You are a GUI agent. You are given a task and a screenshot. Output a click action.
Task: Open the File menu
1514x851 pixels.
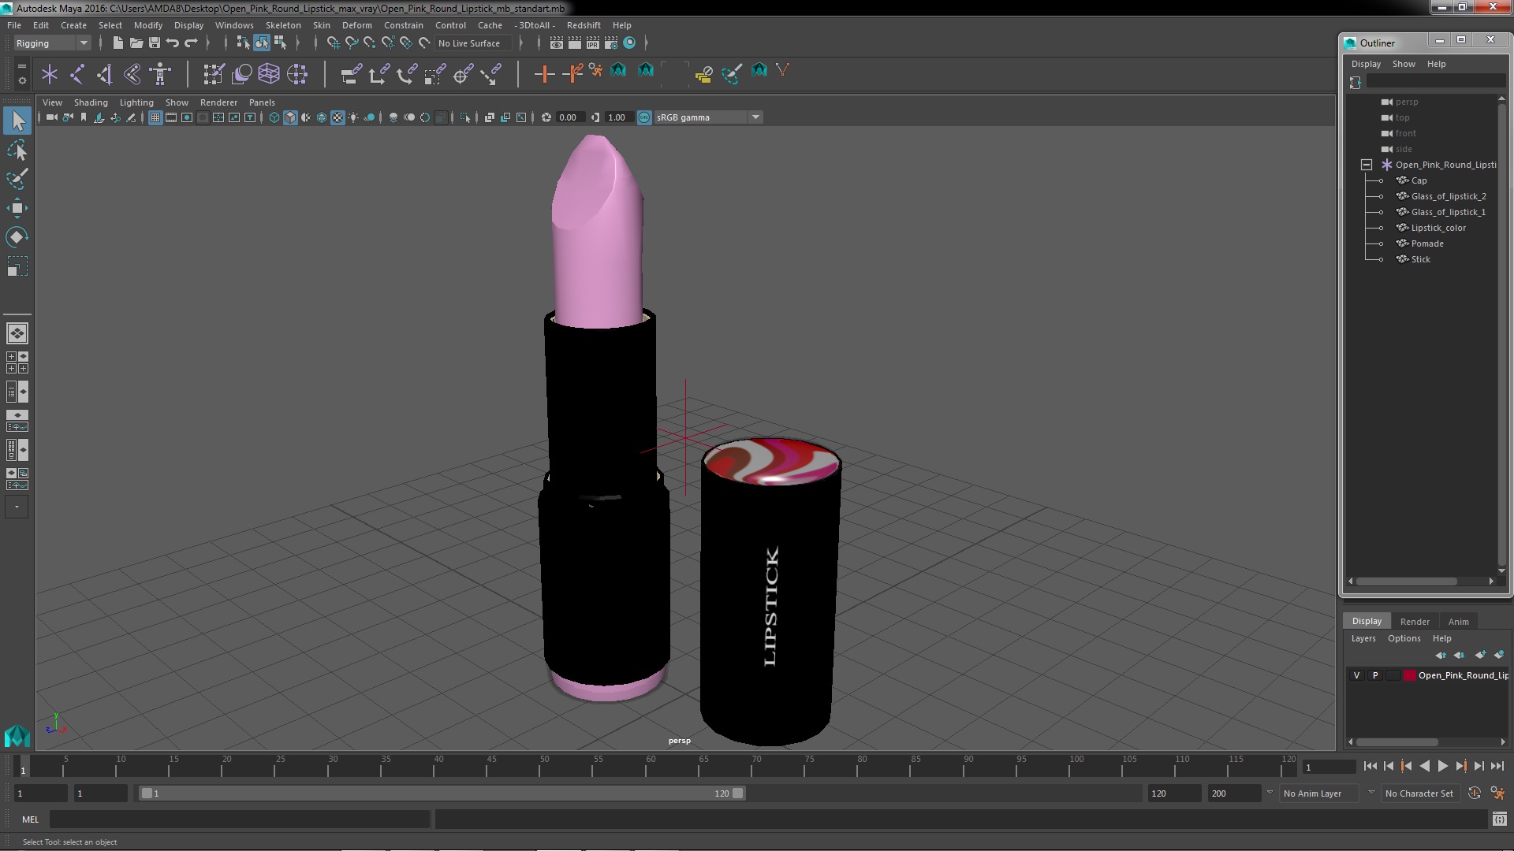pyautogui.click(x=14, y=25)
